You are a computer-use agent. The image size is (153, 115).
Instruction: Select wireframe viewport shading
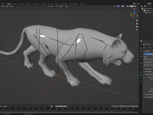click(130, 6)
